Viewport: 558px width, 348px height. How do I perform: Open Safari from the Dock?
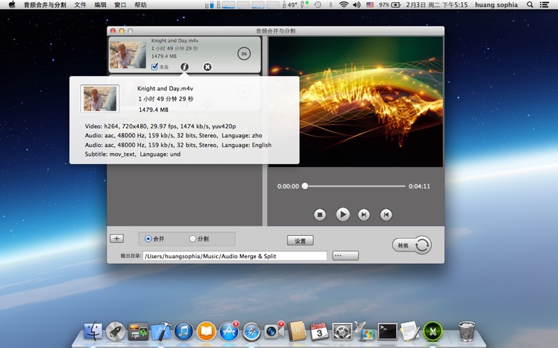(x=252, y=331)
